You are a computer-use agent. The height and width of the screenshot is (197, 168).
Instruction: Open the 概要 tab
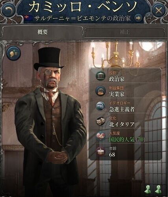(x=43, y=32)
